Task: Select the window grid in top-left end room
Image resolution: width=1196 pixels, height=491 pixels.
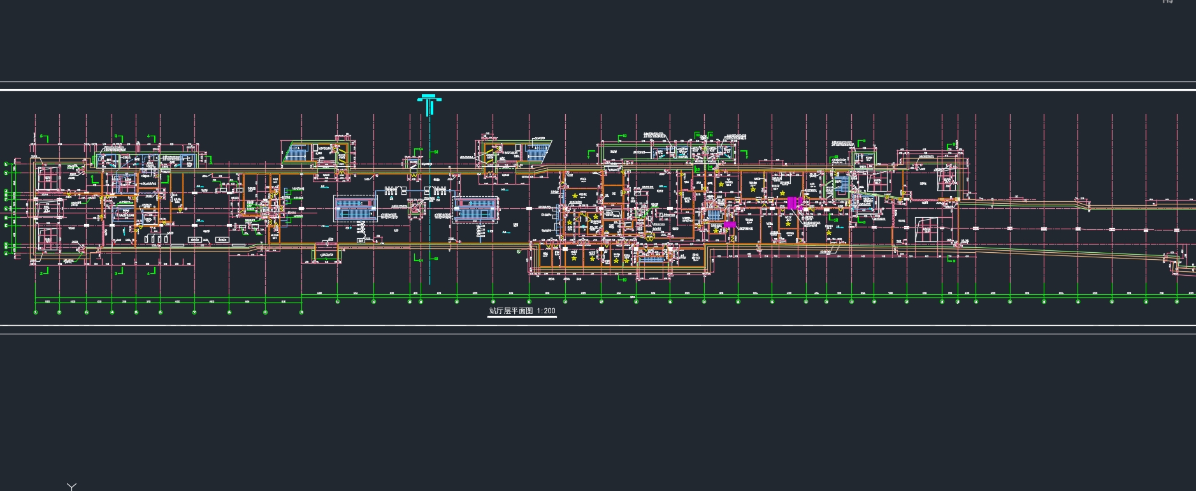Action: tap(49, 176)
